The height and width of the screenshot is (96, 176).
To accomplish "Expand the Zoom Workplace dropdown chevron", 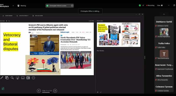I will point(13,6).
